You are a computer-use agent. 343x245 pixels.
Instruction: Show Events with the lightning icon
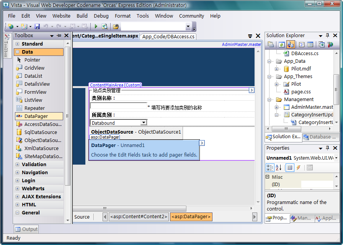point(298,168)
